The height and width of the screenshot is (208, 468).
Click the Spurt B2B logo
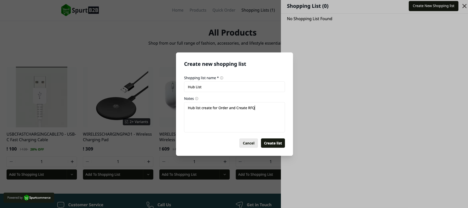point(80,10)
